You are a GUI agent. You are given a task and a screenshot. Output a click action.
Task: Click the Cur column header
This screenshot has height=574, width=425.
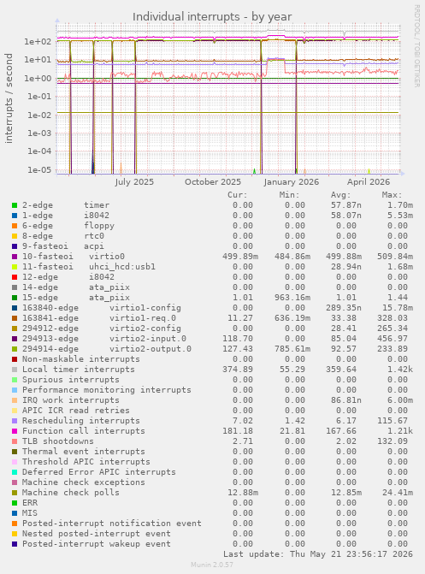[237, 195]
